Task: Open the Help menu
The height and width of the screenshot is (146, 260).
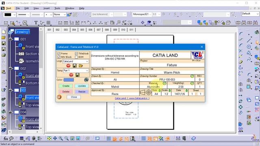Action: pyautogui.click(x=82, y=8)
